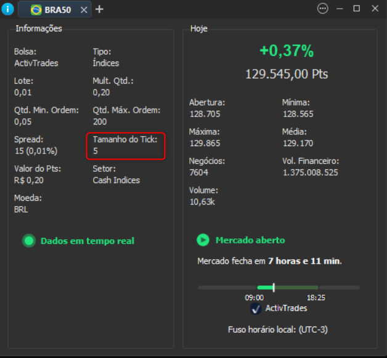This screenshot has width=387, height=358.
Task: Click the +0,37% daily change value
Action: pyautogui.click(x=286, y=51)
